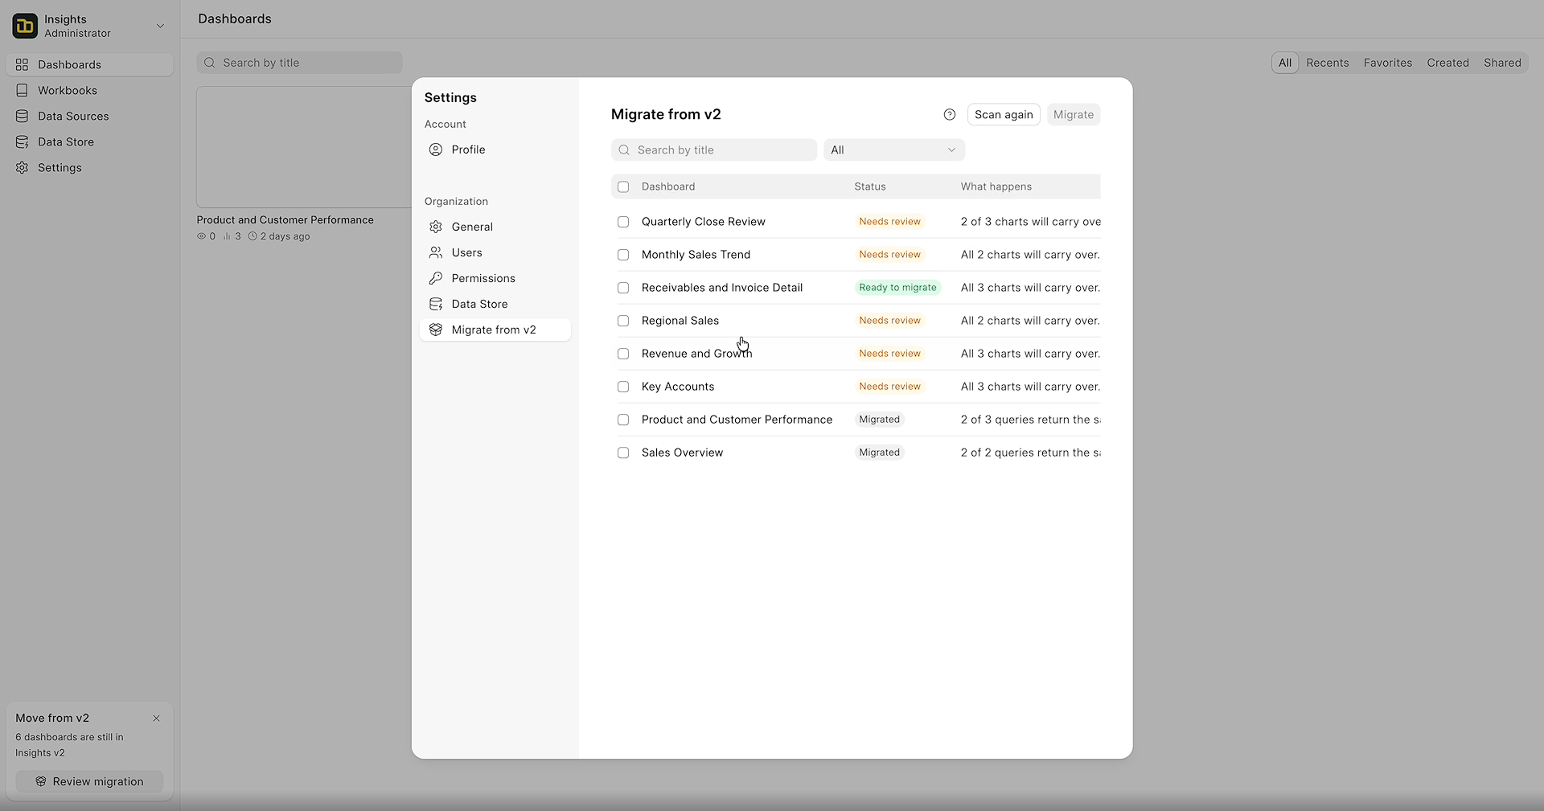Toggle the select-all Dashboard header checkbox
Screen dimensions: 1544x811
[x=623, y=186]
